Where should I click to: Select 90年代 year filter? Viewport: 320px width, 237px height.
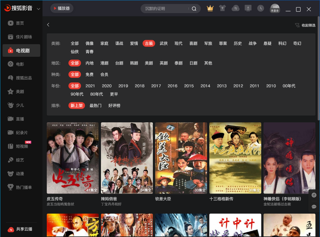coord(77,94)
